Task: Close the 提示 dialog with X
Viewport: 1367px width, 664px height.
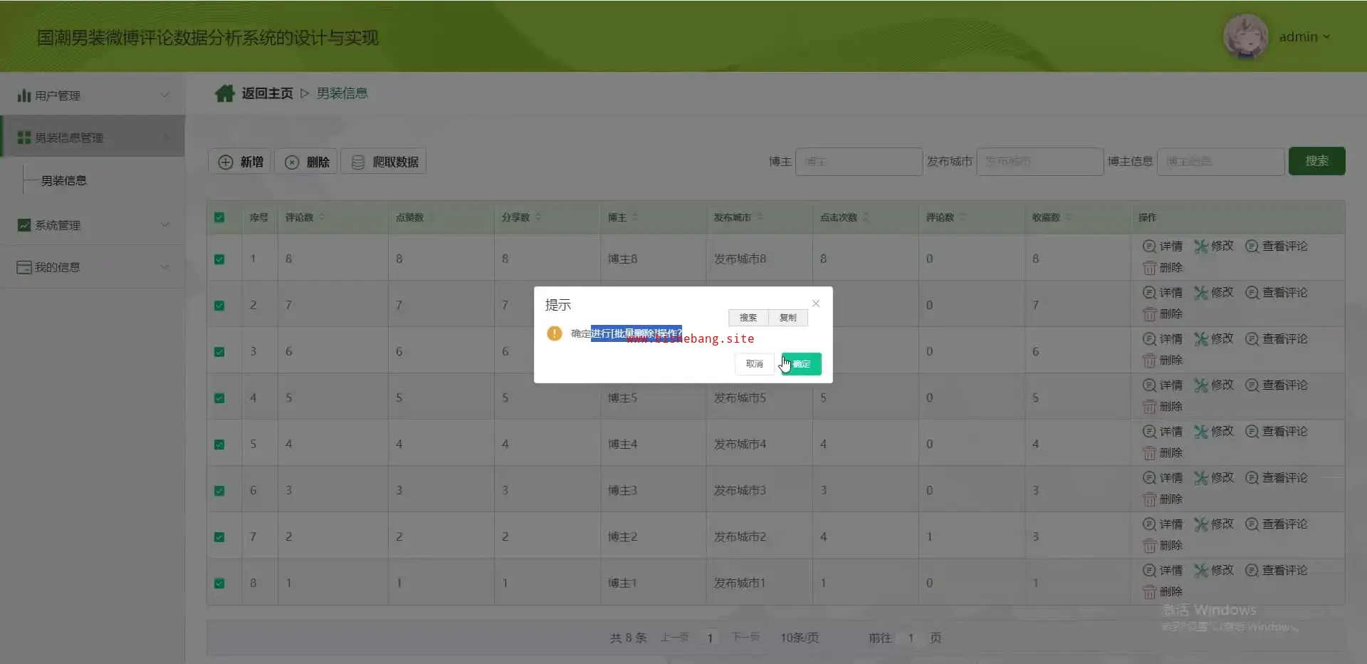Action: pos(816,304)
